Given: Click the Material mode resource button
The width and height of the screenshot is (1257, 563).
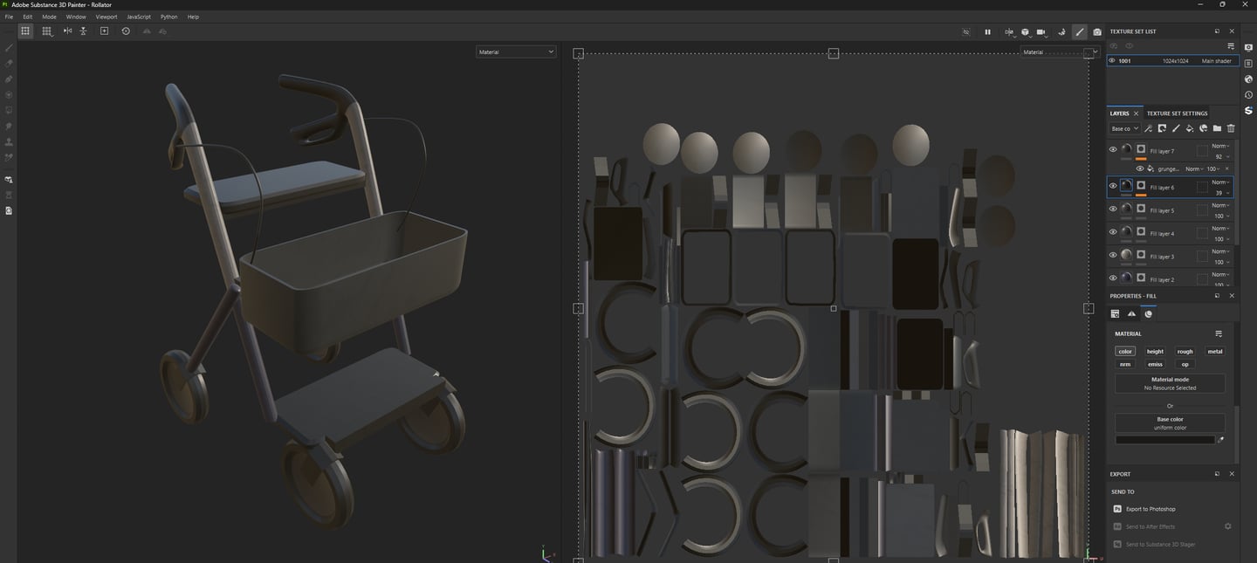Looking at the screenshot, I should 1170,383.
